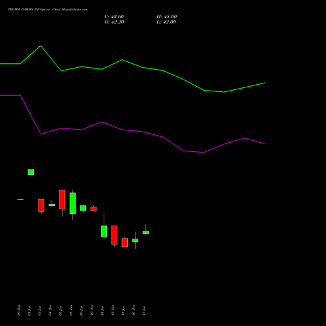326x326 pixels.
Task: Click the 16 Jun date axis label
Action: pyautogui.click(x=134, y=310)
